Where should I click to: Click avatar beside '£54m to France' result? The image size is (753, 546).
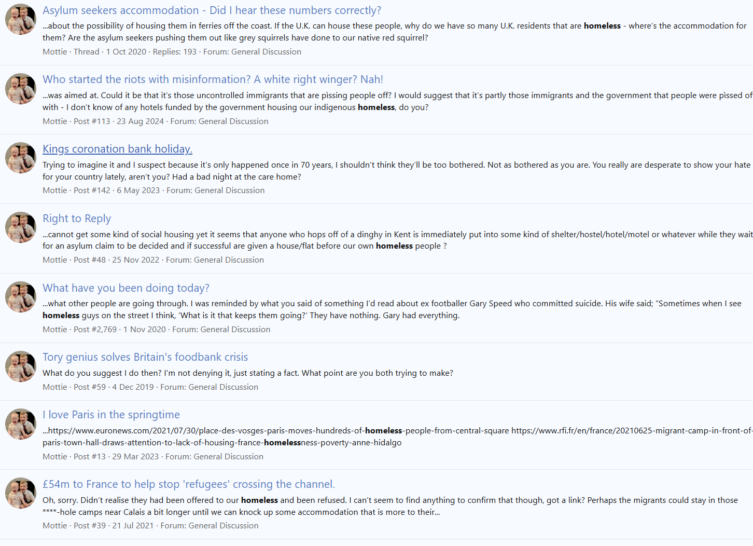tap(21, 493)
